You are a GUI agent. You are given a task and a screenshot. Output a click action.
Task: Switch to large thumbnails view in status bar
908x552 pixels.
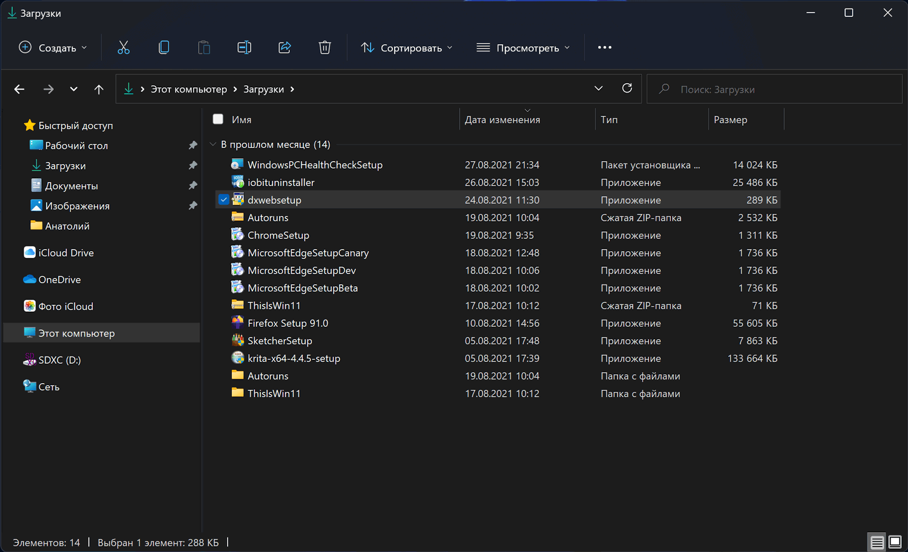(x=895, y=542)
